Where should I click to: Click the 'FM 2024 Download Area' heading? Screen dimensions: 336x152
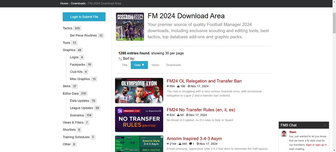coord(186,16)
